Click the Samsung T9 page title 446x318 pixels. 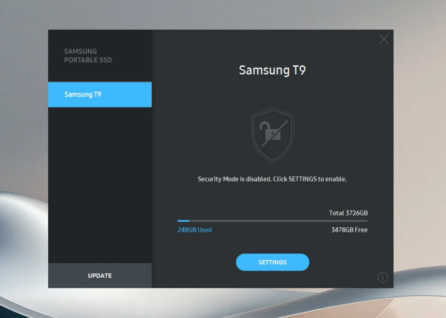pyautogui.click(x=272, y=70)
